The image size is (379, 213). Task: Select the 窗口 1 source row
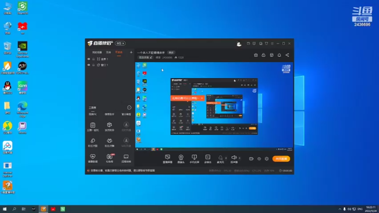(x=110, y=65)
